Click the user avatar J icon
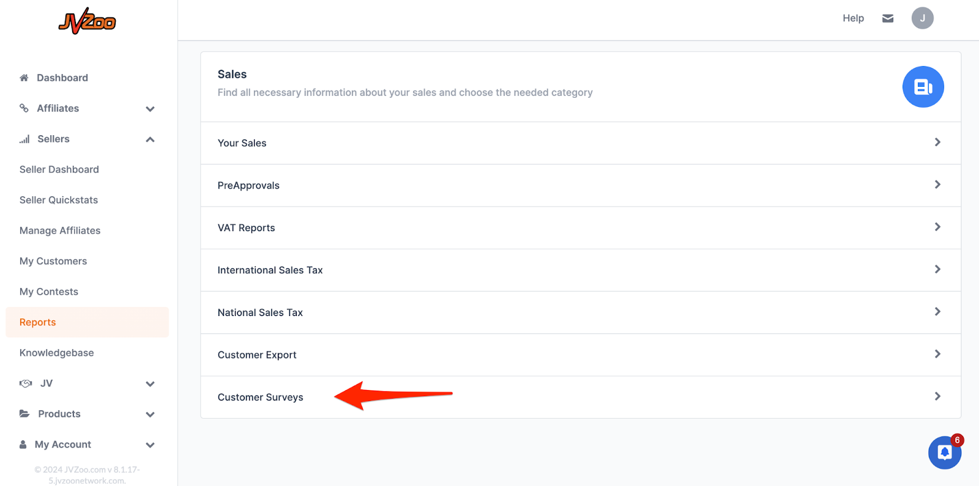 coord(922,18)
